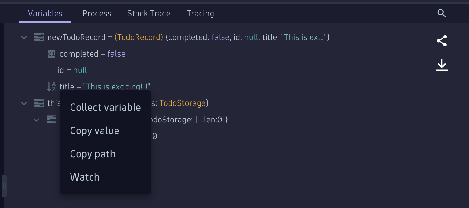The height and width of the screenshot is (208, 469).
Task: Click the search magnifier icon
Action: click(442, 13)
